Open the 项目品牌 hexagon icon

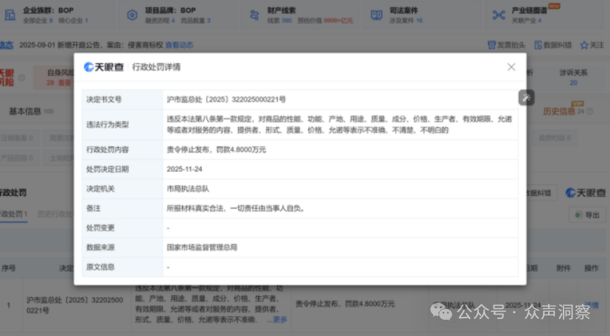[133, 15]
